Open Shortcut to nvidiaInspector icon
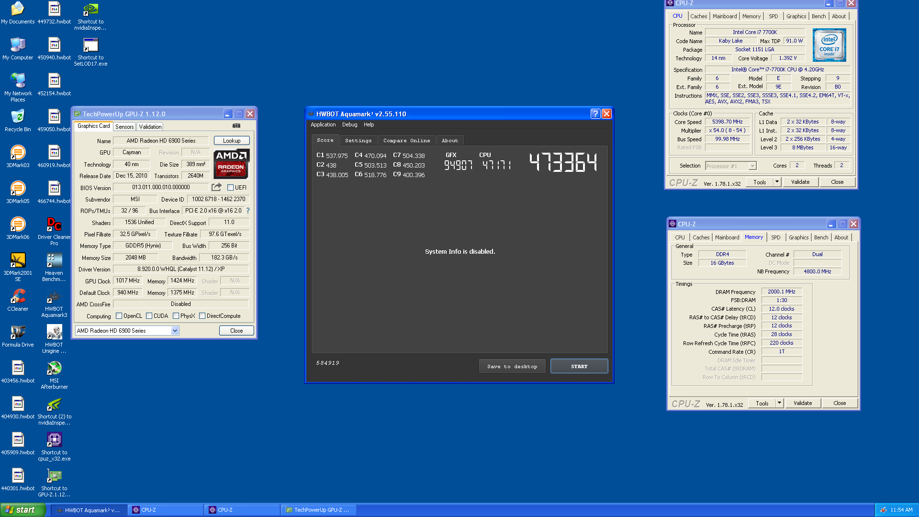Viewport: 919px width, 517px height. (90, 16)
